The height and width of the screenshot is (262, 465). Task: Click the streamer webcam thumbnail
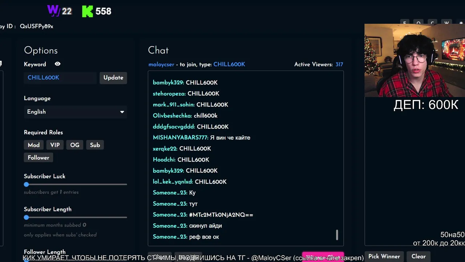pos(415,61)
